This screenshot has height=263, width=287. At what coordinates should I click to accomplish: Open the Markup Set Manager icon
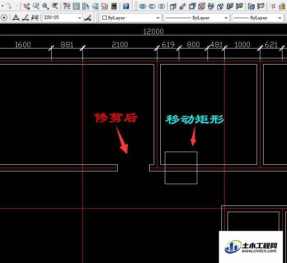(x=105, y=6)
